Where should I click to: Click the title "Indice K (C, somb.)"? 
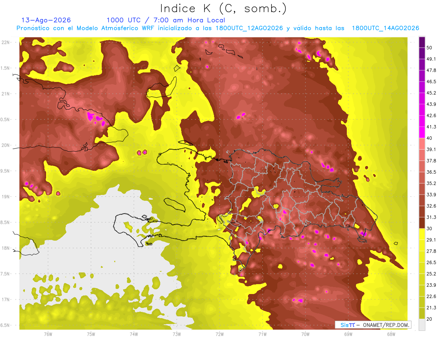(224, 8)
